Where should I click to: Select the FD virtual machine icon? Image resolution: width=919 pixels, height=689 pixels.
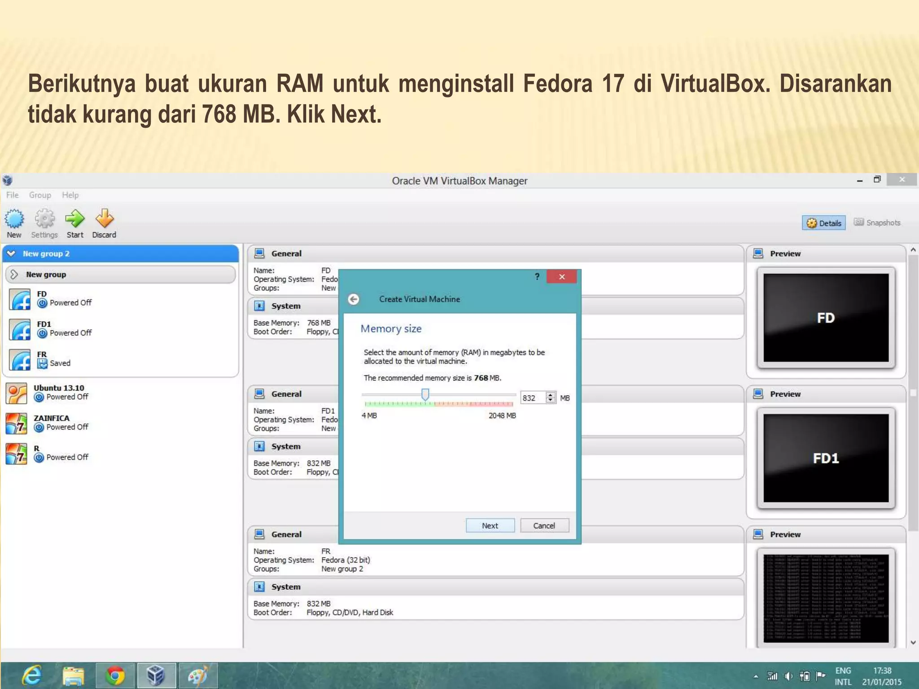(20, 300)
